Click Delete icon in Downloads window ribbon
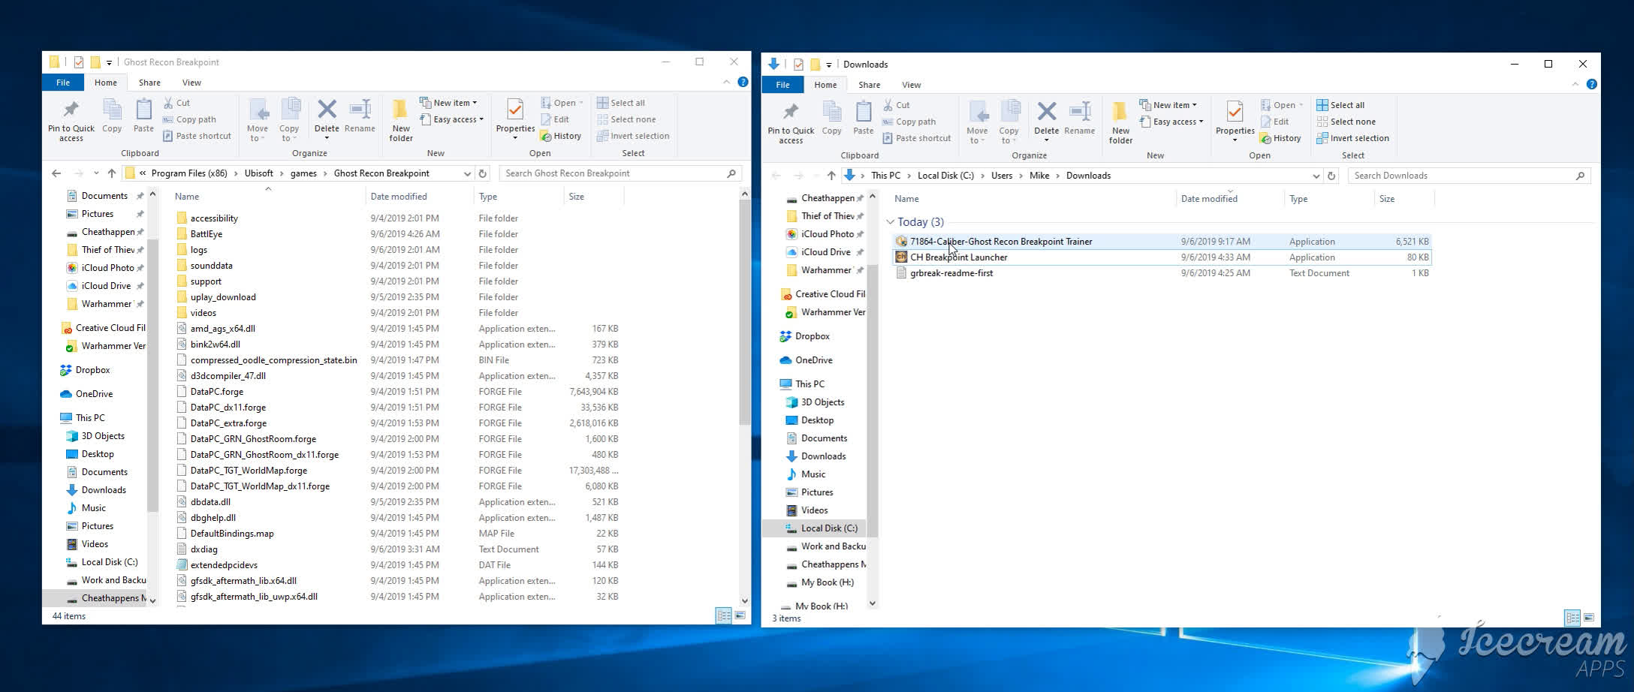 click(1046, 113)
